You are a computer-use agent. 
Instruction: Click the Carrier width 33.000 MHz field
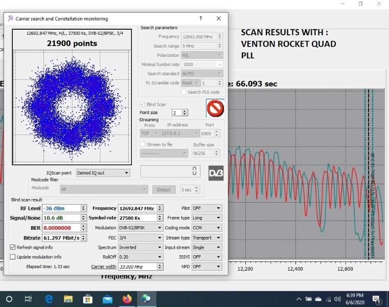click(141, 267)
